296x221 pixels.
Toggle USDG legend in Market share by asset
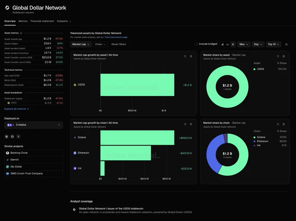click(259, 69)
